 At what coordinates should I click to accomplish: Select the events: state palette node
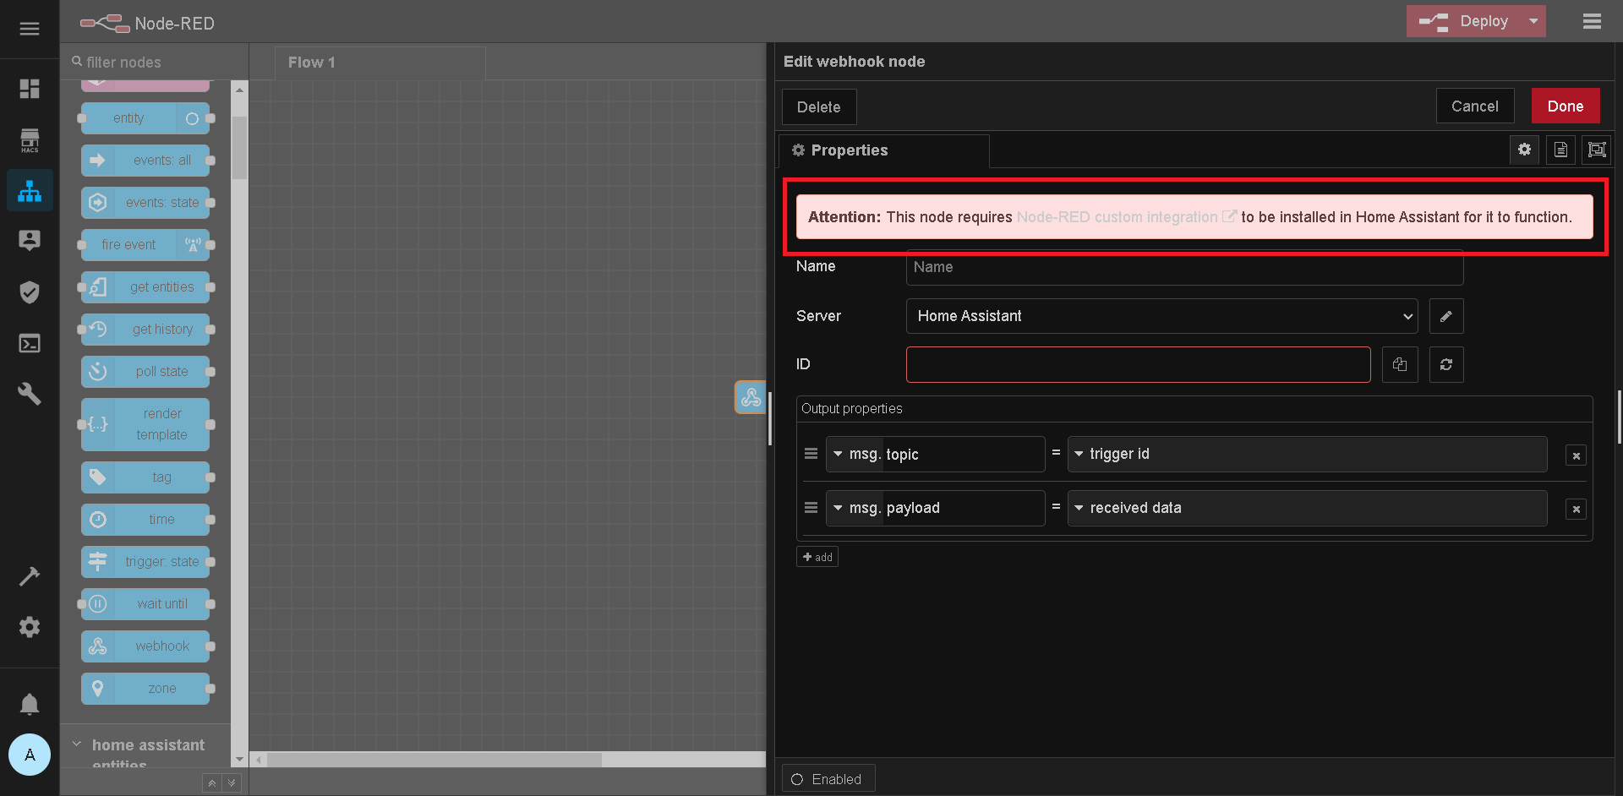click(145, 203)
